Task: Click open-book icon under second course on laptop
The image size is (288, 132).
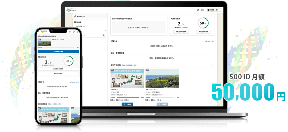Action: pyautogui.click(x=152, y=100)
